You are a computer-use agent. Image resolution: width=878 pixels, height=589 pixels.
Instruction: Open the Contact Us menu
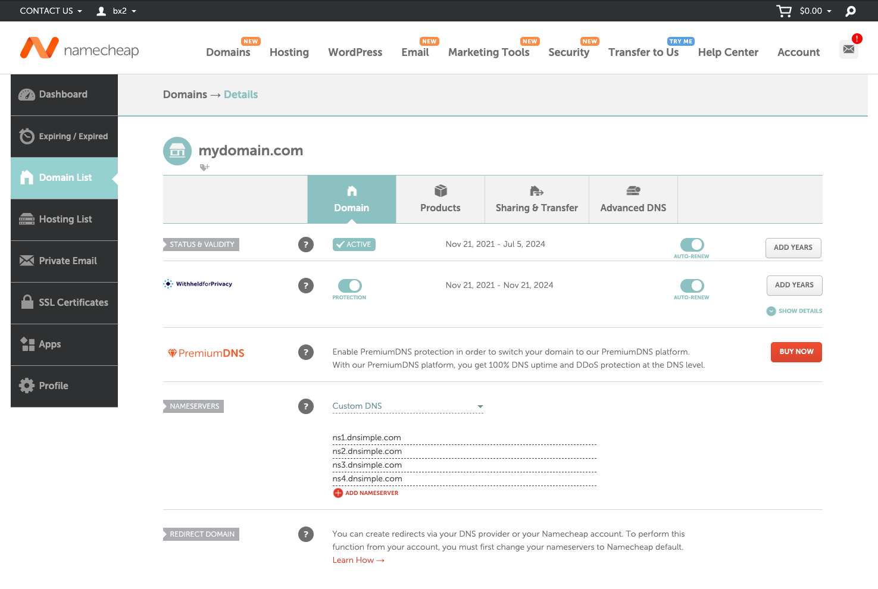(x=46, y=10)
